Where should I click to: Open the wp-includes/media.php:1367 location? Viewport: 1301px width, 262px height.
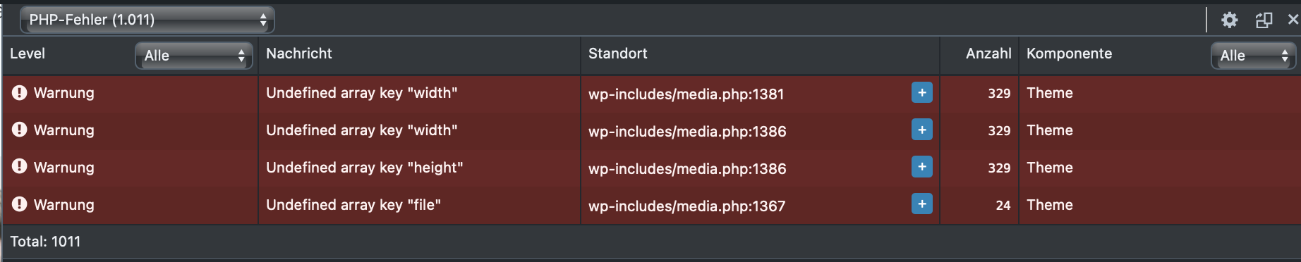tap(686, 206)
